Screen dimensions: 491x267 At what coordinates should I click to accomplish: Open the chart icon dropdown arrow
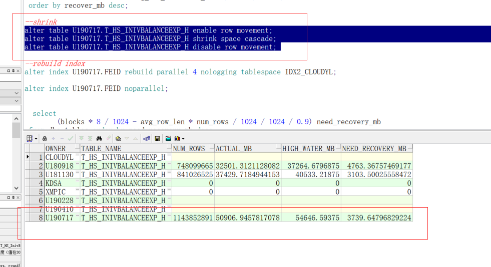(183, 138)
